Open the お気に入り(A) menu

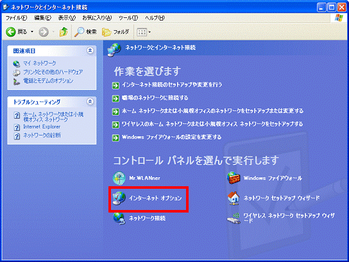(97, 18)
